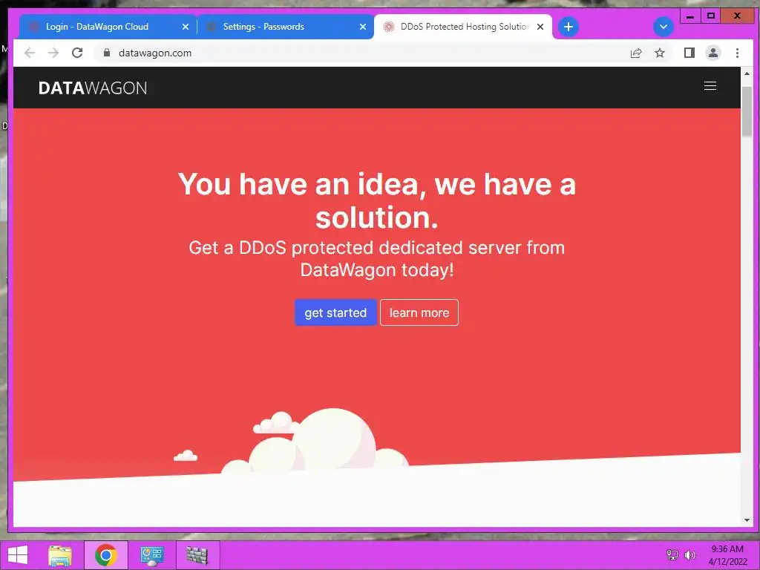Click the Chrome taskbar icon

point(105,555)
